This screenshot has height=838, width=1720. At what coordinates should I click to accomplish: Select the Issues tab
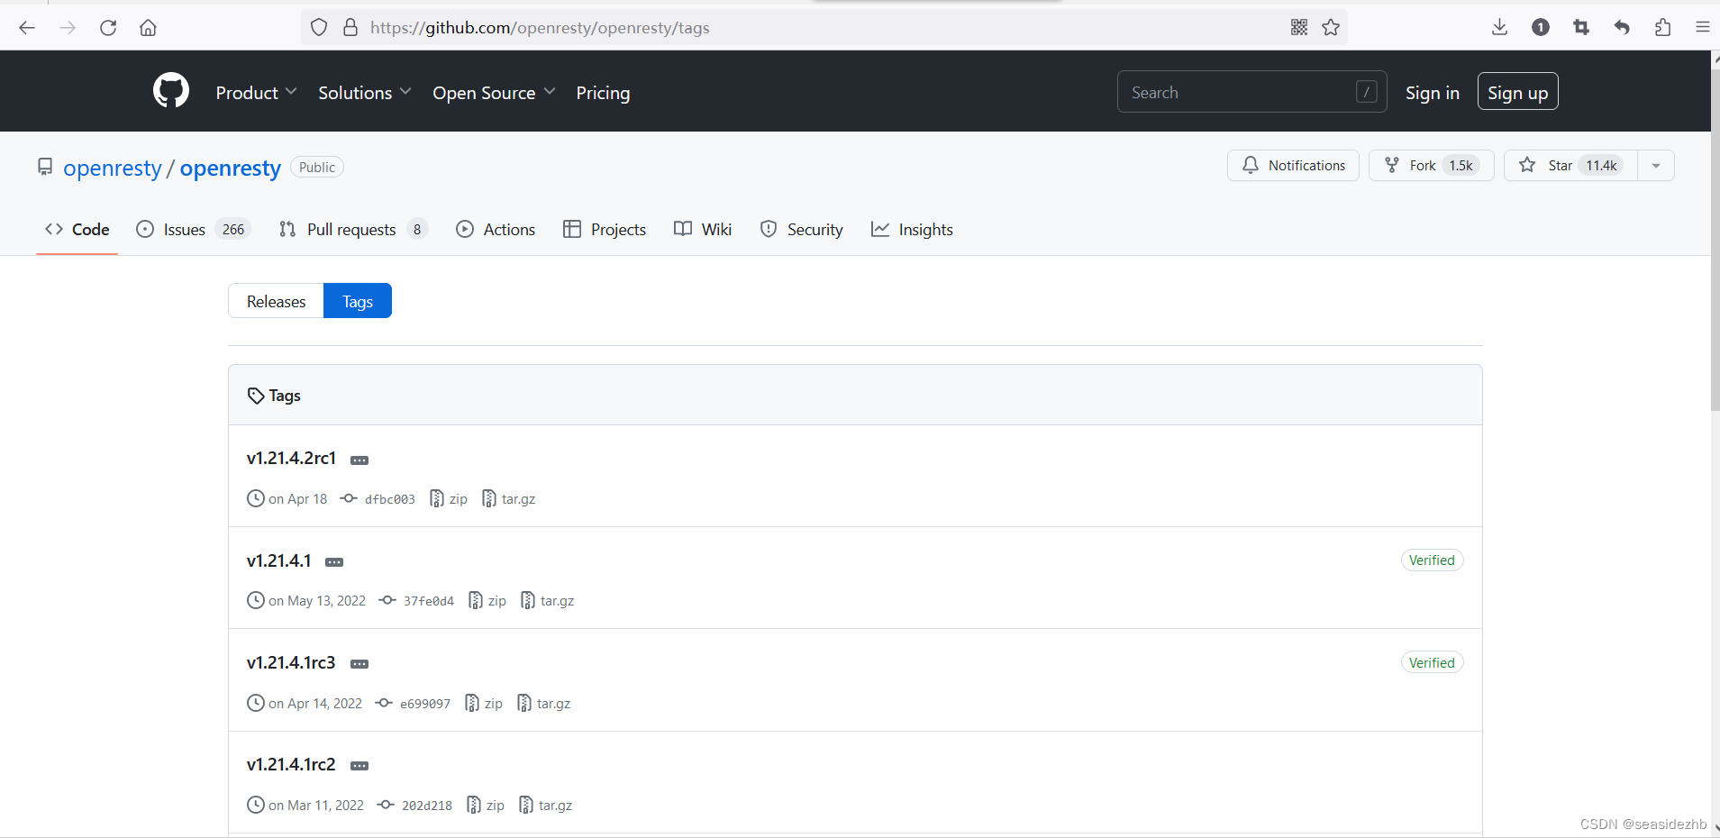coord(193,230)
